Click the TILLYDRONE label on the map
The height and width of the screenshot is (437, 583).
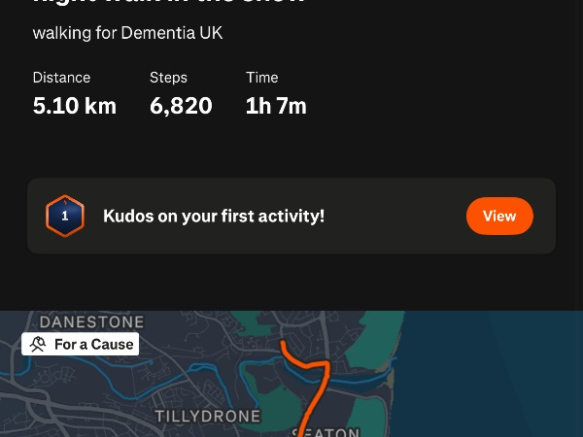click(x=208, y=416)
